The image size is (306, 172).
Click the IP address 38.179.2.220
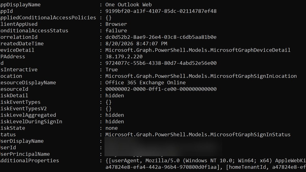(124, 57)
